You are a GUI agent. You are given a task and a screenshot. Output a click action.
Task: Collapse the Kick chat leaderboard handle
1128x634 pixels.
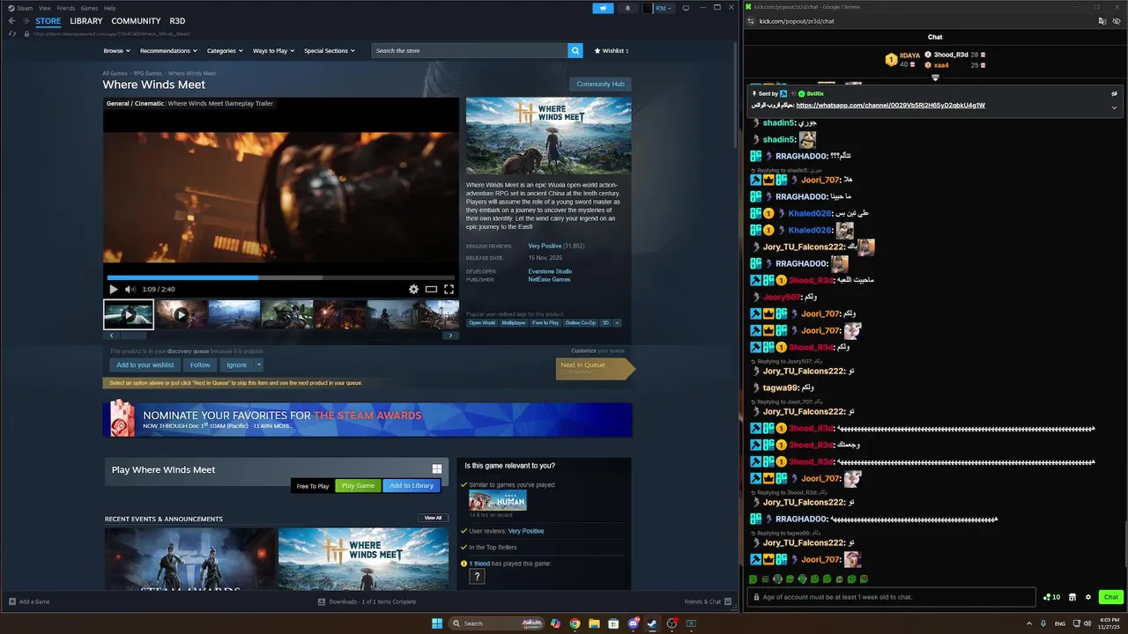(935, 77)
